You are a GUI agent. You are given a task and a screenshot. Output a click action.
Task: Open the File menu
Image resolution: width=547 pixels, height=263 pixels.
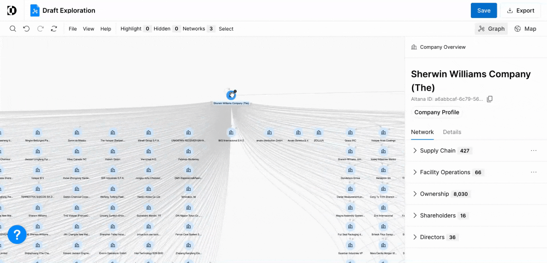[73, 29]
